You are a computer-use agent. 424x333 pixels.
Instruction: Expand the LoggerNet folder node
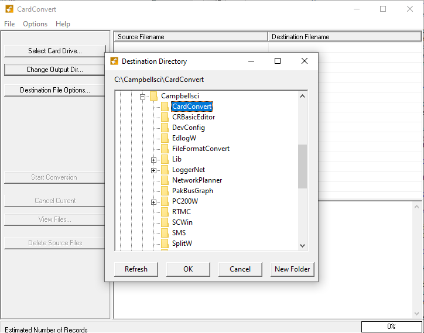(x=153, y=170)
